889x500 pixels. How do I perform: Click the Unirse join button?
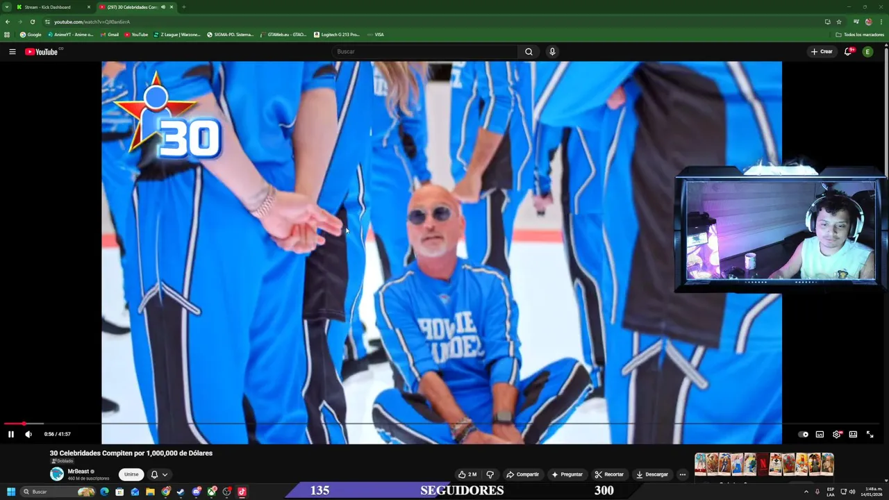point(131,474)
